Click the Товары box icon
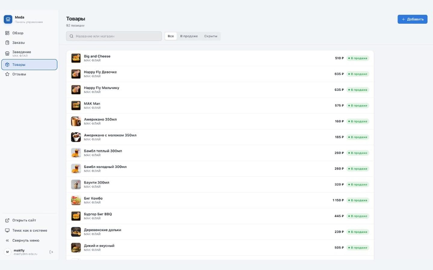 coord(7,64)
